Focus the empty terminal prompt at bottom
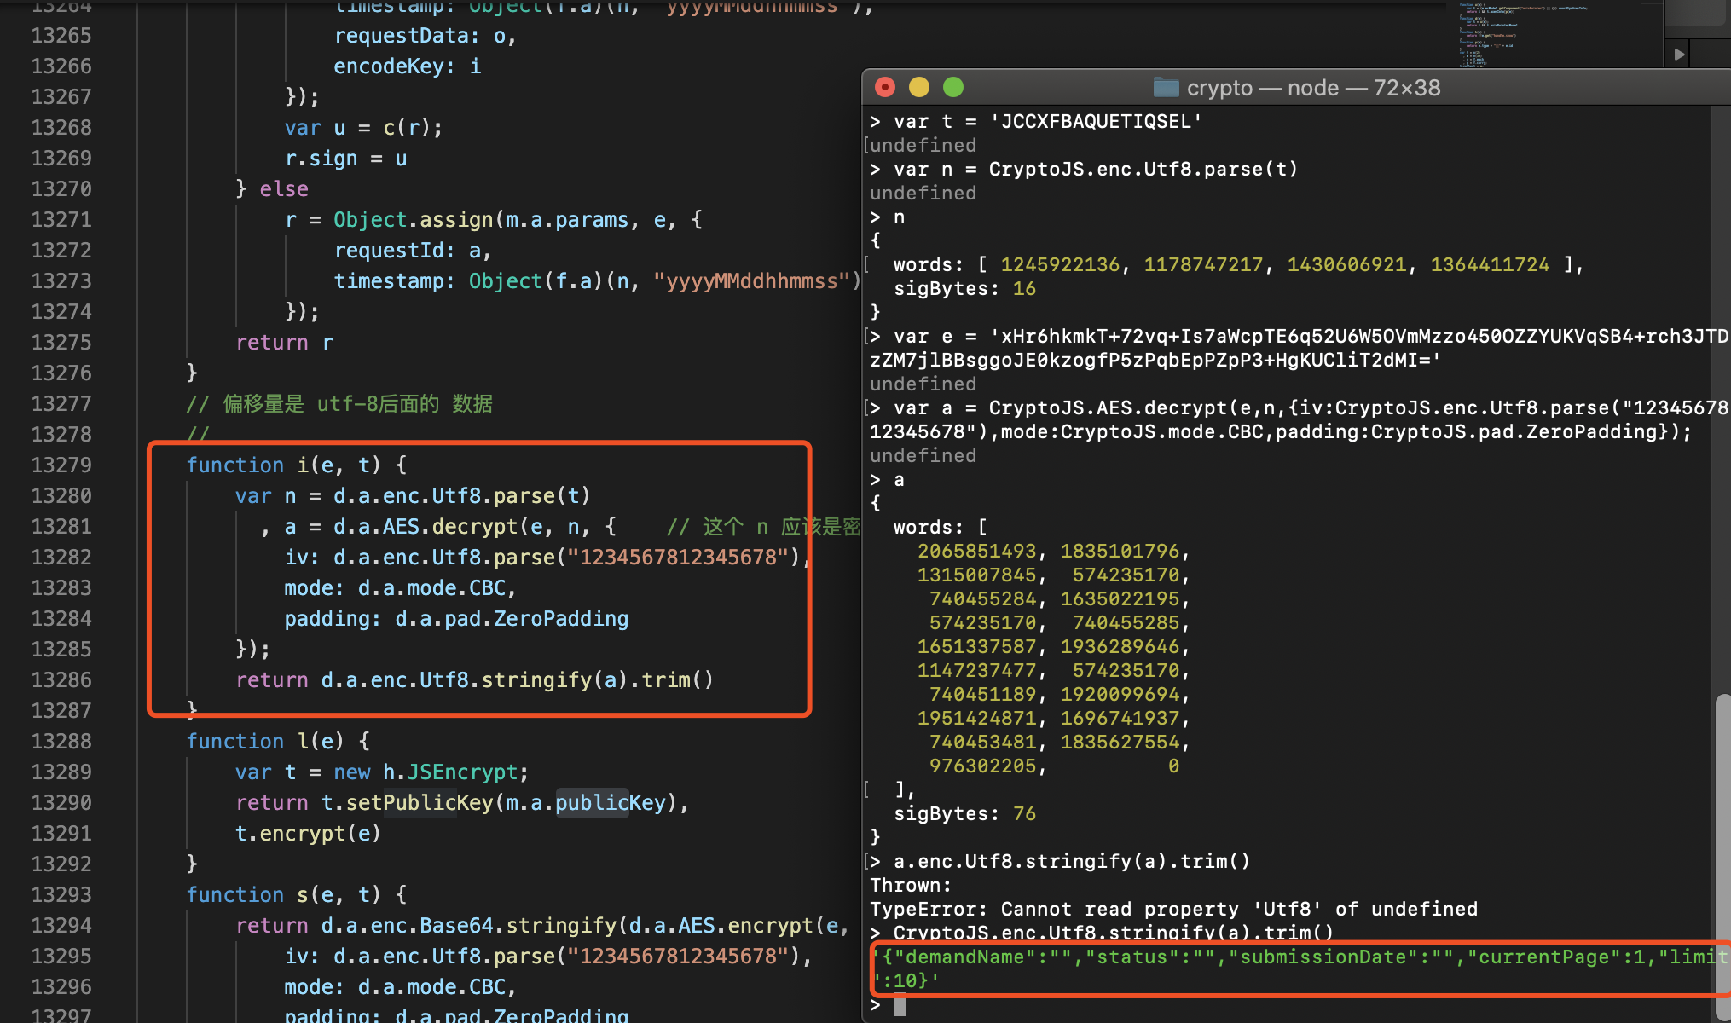The width and height of the screenshot is (1731, 1023). [x=900, y=1006]
